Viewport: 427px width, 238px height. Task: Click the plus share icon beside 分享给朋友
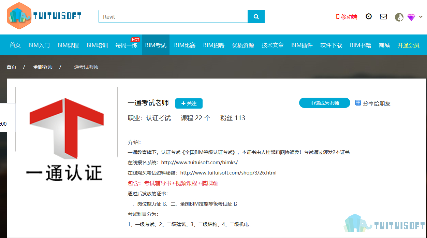358,103
